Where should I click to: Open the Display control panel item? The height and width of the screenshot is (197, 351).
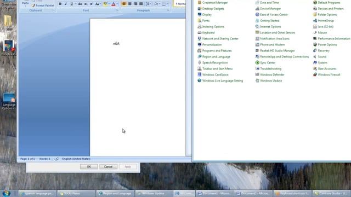(x=205, y=15)
